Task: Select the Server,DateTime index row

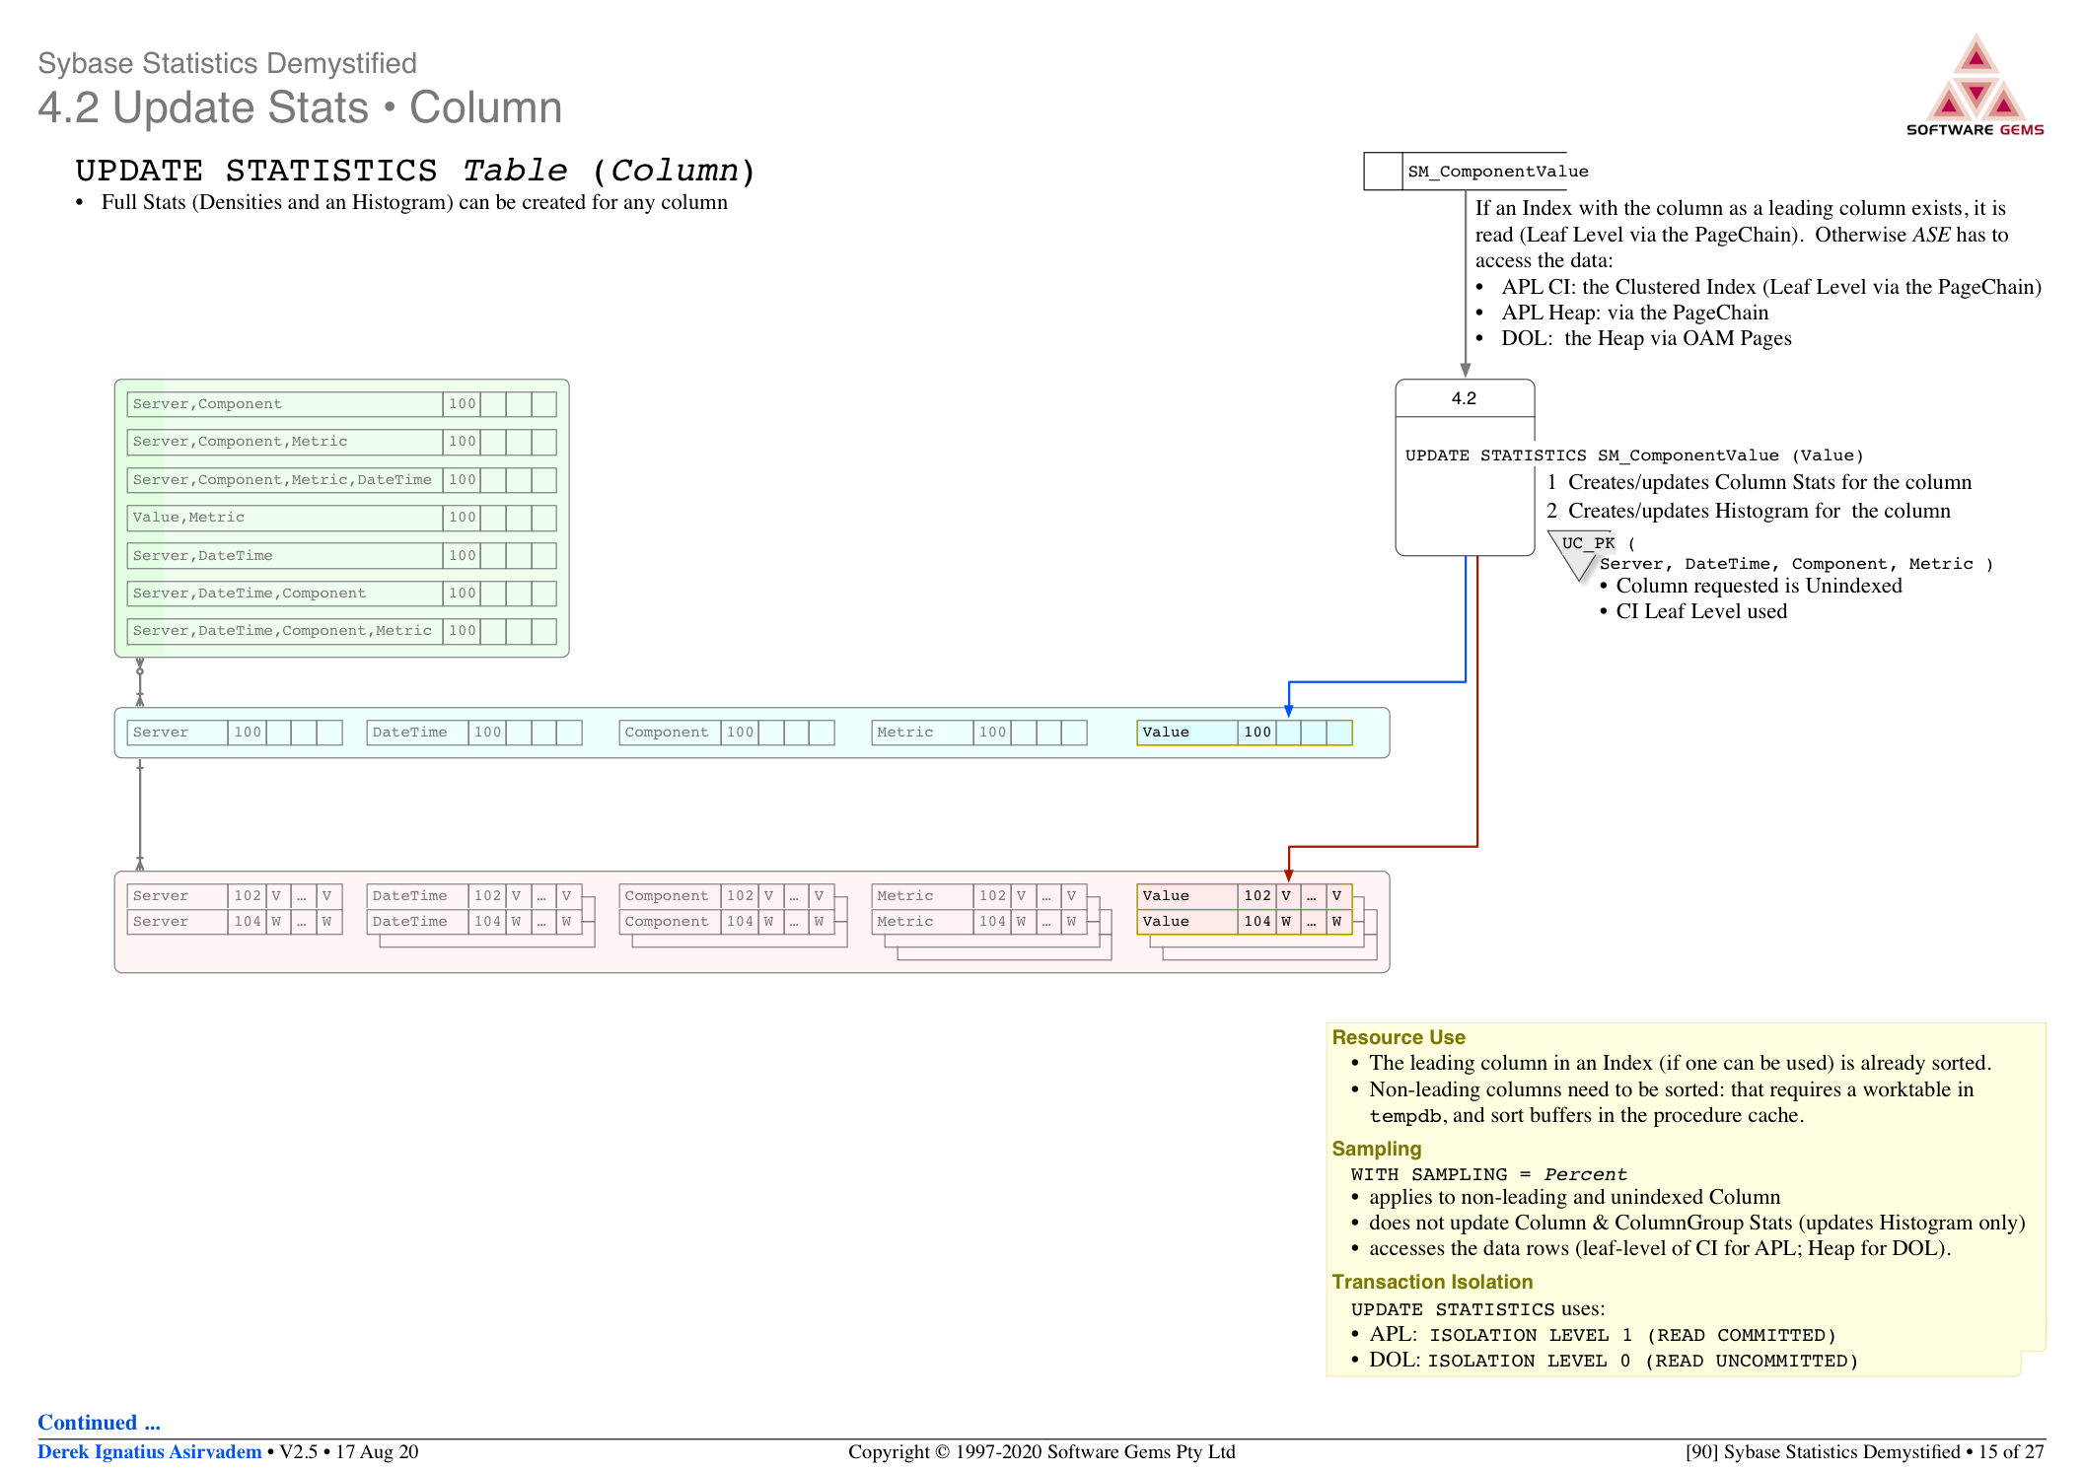Action: point(341,556)
